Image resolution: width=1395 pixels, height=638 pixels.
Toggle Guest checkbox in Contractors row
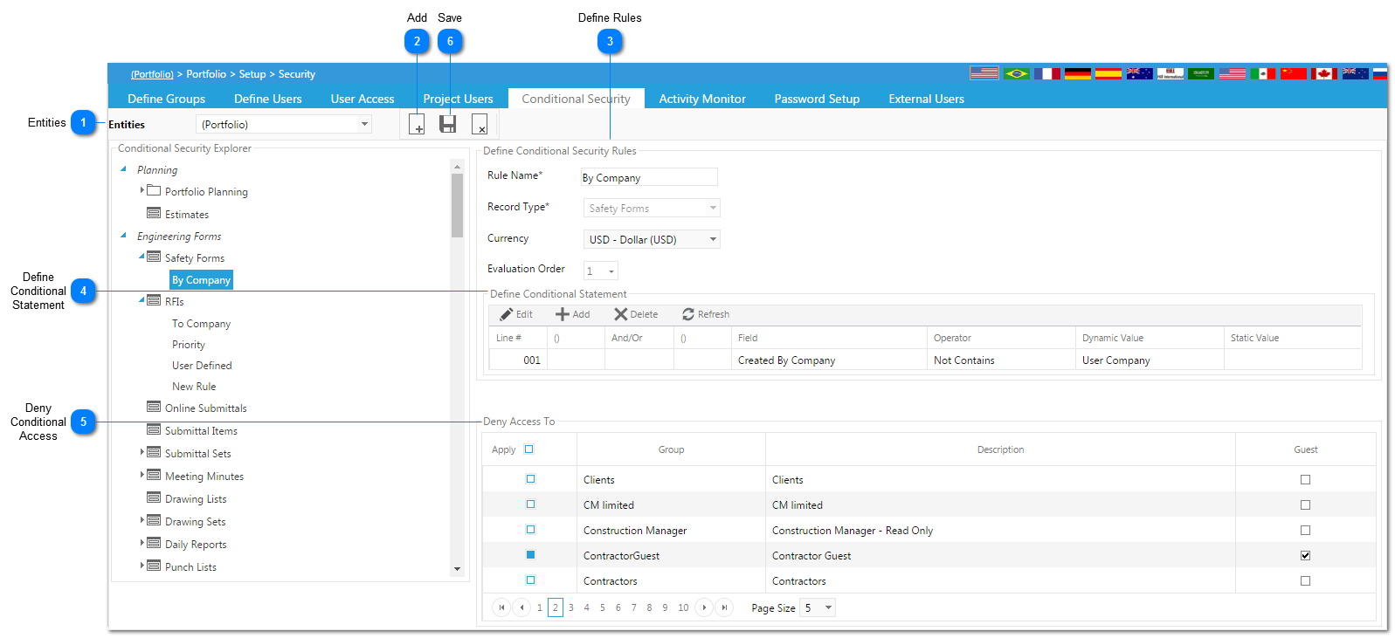coord(1305,581)
